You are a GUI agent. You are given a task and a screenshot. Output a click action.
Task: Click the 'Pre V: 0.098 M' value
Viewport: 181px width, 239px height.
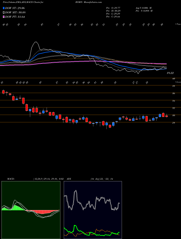[x=144, y=11]
